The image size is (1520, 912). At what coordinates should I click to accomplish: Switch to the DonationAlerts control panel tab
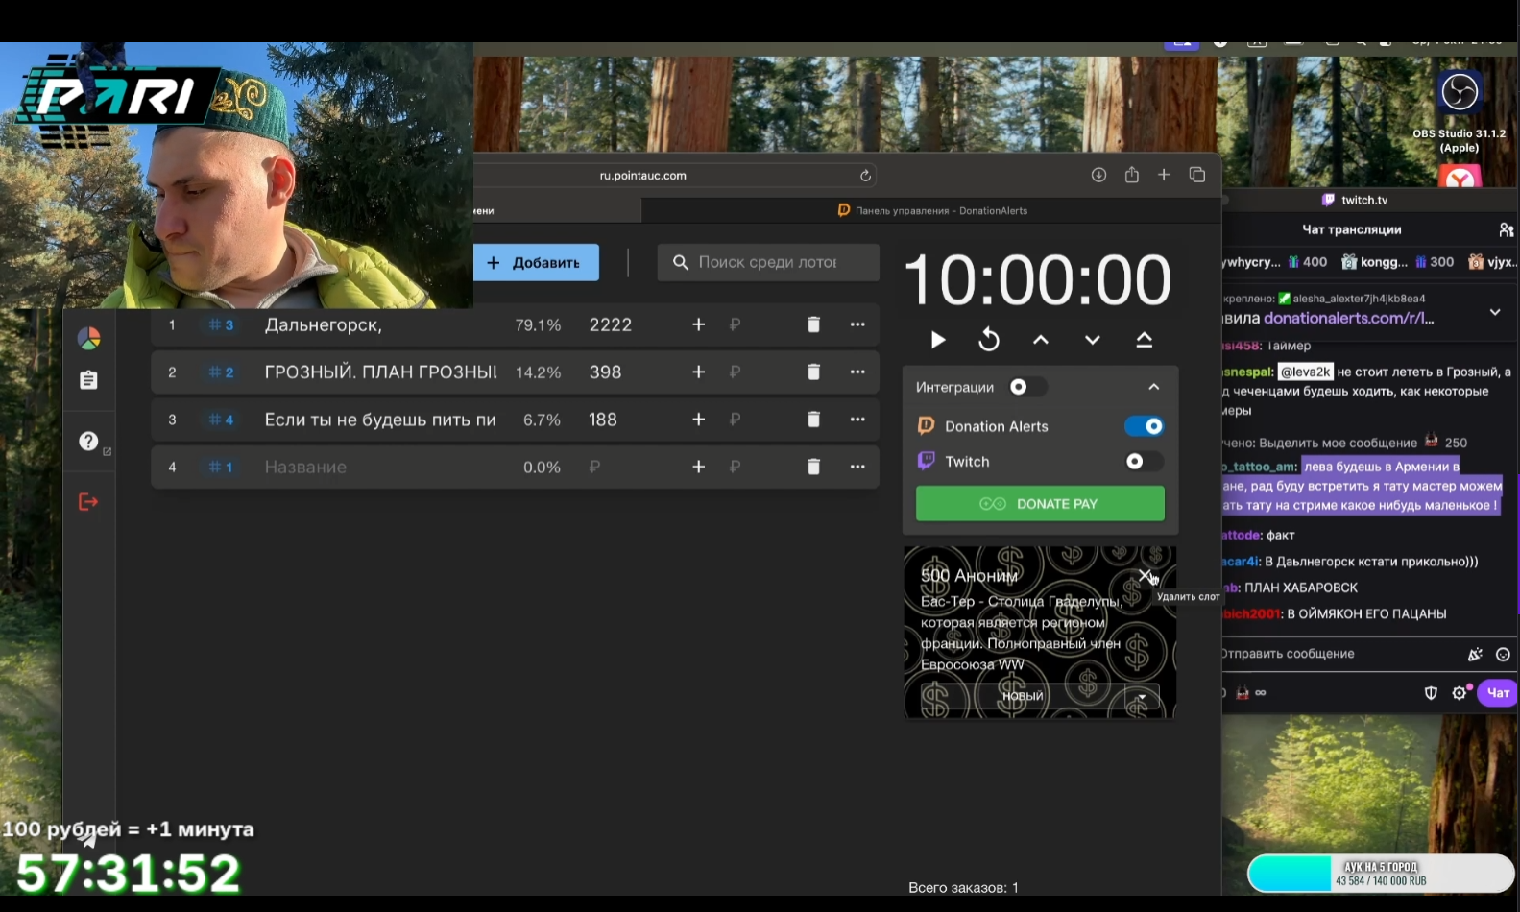[931, 211]
